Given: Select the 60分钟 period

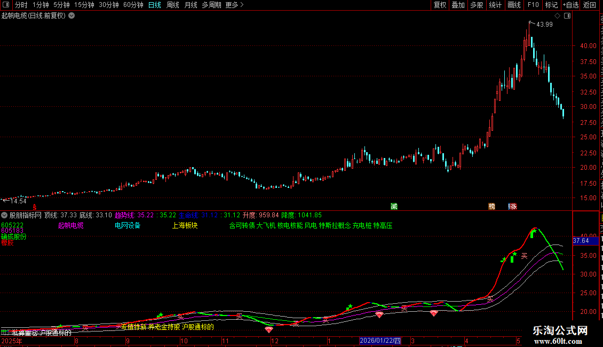Looking at the screenshot, I should click(x=133, y=5).
